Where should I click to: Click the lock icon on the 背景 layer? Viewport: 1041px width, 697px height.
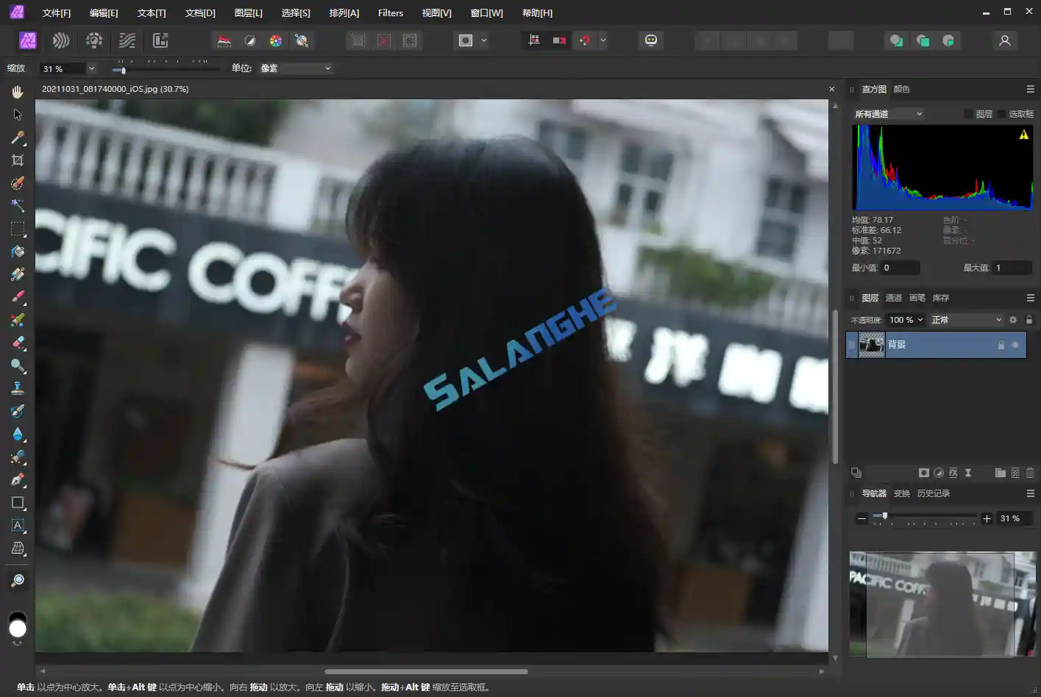[1001, 345]
